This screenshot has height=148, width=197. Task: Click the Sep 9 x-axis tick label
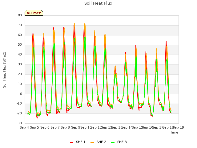pos(75,127)
